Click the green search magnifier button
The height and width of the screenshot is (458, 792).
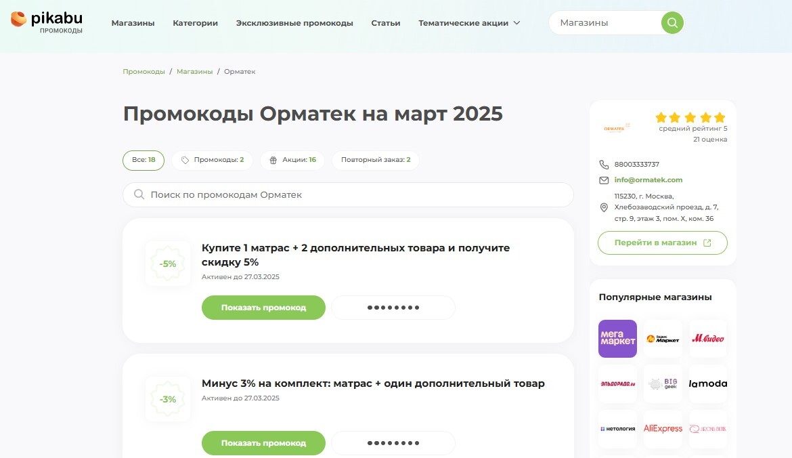coord(672,23)
